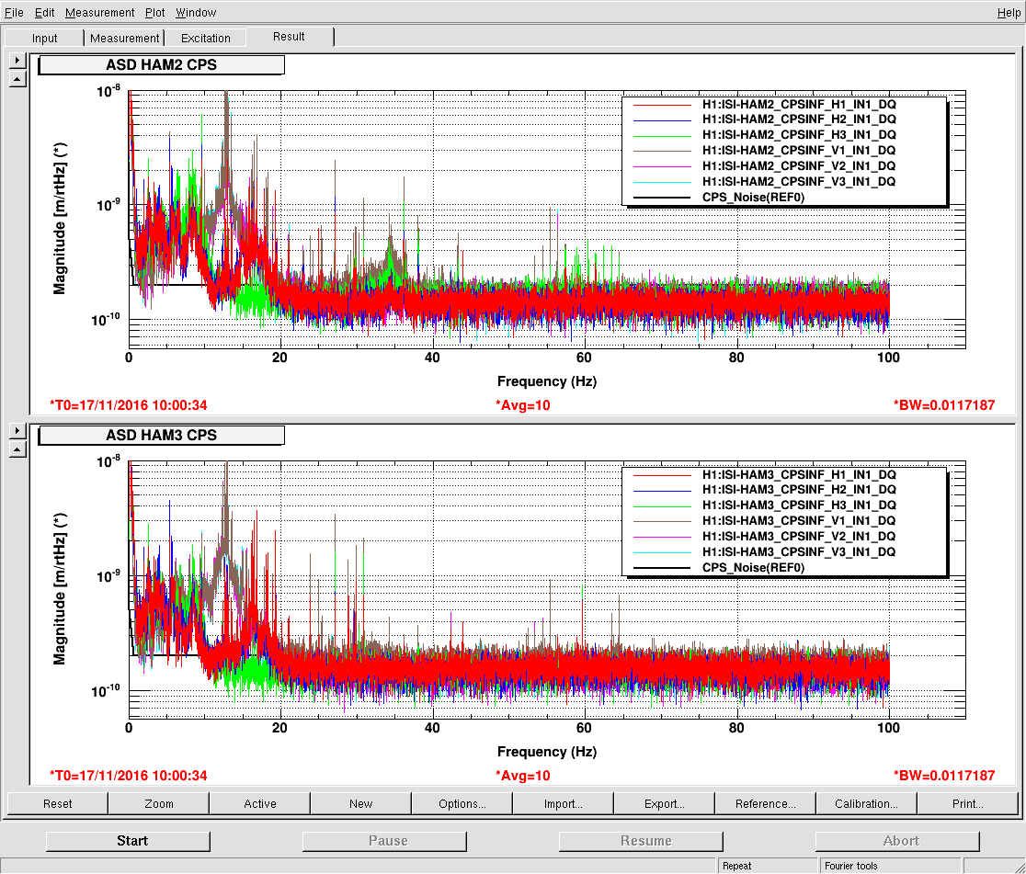Click the blue H2 line swatch in HAM2 legend

pyautogui.click(x=662, y=120)
